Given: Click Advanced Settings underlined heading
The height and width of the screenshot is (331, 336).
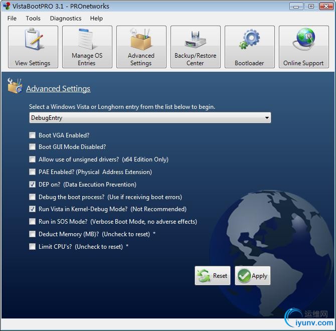Looking at the screenshot, I should [x=58, y=88].
